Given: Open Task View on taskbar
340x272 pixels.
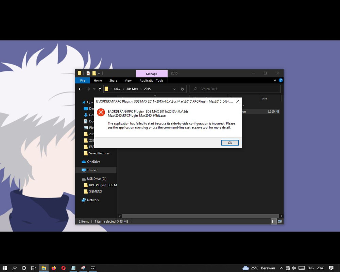Looking at the screenshot, I should 33,268.
